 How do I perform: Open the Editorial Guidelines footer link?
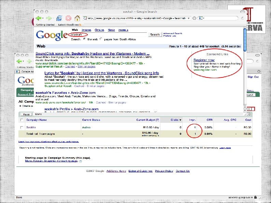click(x=140, y=171)
